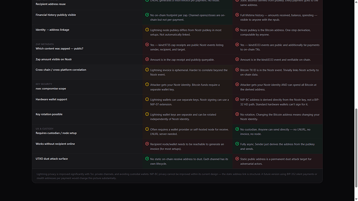Image resolution: width=358 pixels, height=201 pixels.
Task: Click the scrollbar down arrow
Action: pos(356,199)
